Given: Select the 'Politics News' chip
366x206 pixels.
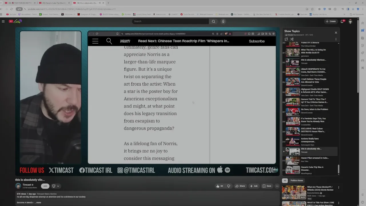Looking at the screenshot, I should click(x=297, y=181).
